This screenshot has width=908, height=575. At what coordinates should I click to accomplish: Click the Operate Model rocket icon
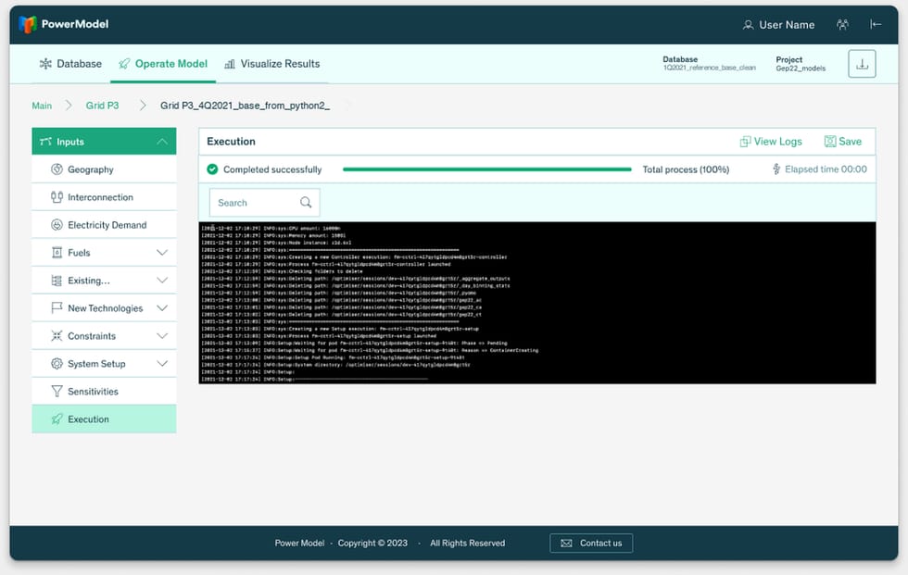click(124, 64)
